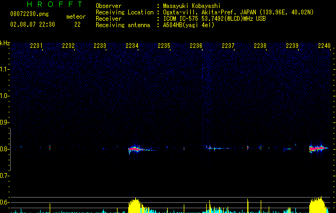Click the 1.1 kHz axis label

pos(4,69)
